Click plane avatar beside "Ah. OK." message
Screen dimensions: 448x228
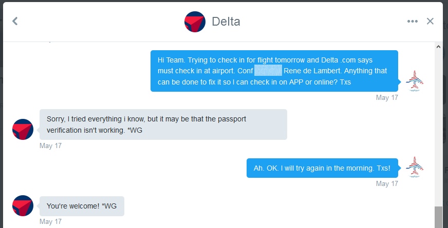tap(415, 168)
